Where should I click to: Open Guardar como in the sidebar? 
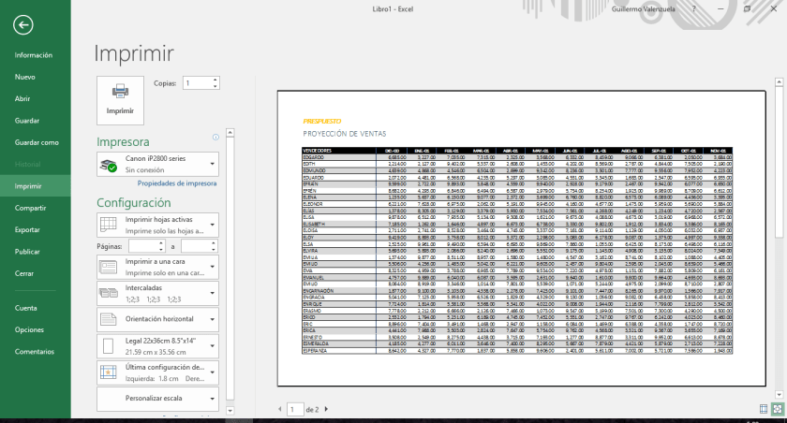(x=36, y=142)
